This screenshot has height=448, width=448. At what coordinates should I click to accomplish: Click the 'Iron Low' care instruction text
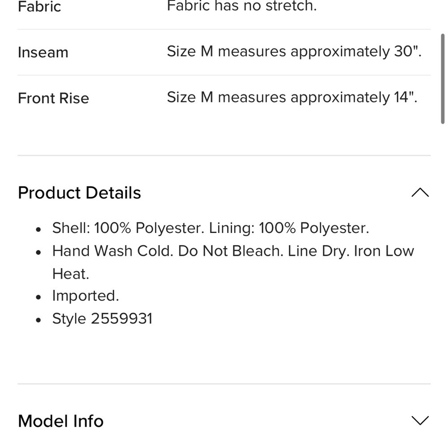click(384, 251)
